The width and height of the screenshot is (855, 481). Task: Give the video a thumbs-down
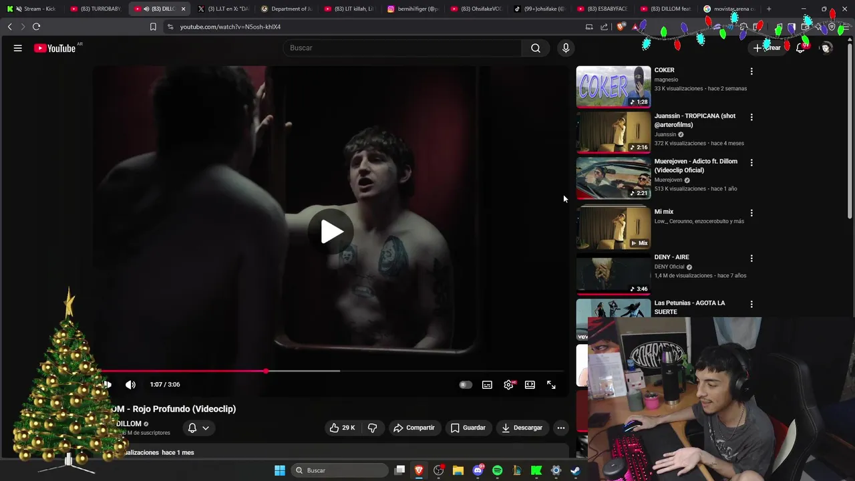pos(373,428)
